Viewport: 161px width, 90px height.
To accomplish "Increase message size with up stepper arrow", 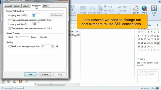I will pos(52,45).
